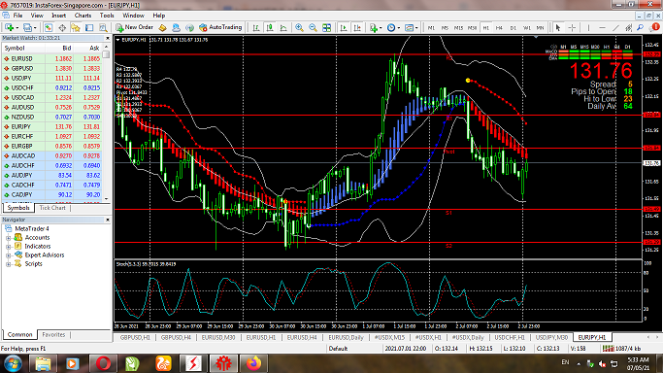Open the Indicators dropdown arrow
Image resolution: width=663 pixels, height=373 pixels.
click(x=381, y=28)
